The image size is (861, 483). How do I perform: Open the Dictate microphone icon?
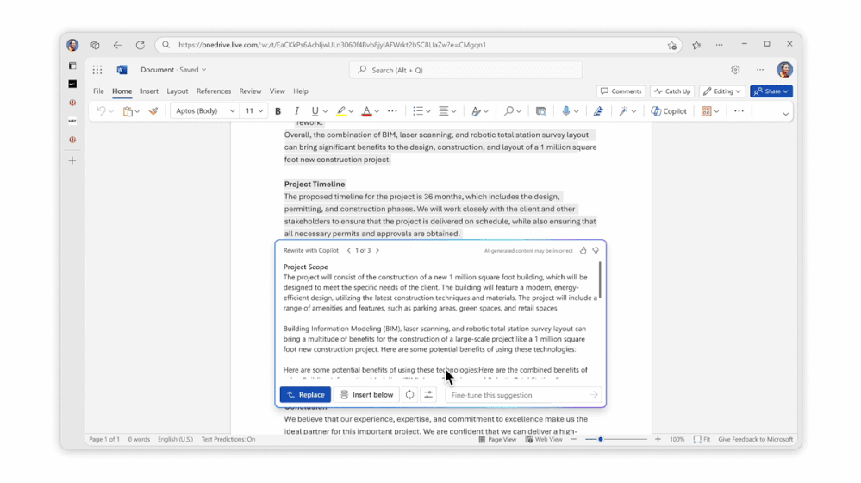pos(566,111)
